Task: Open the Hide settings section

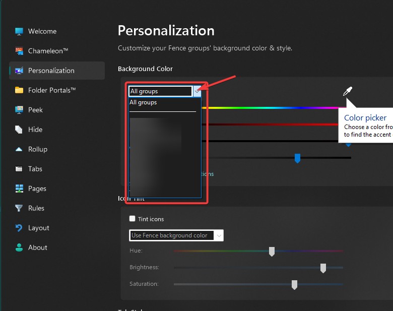Action: [35, 130]
